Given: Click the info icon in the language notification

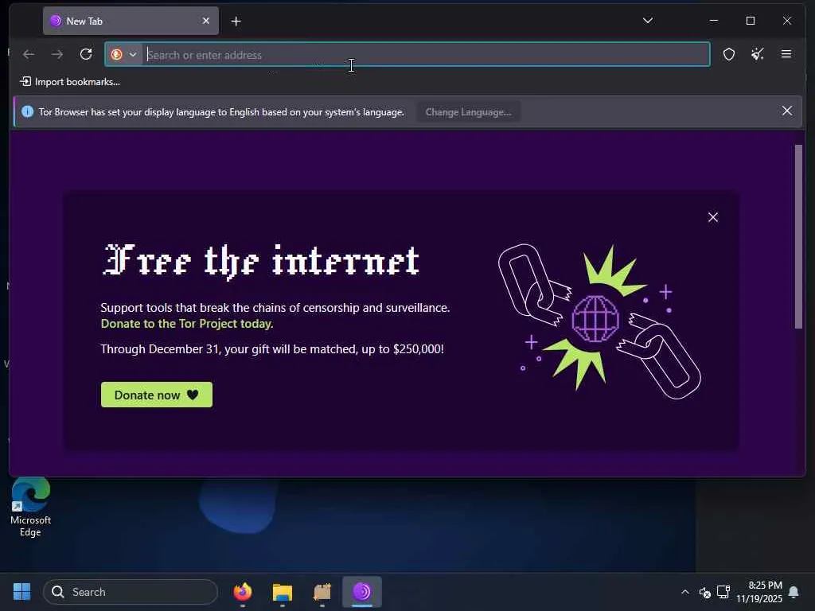Looking at the screenshot, I should 28,111.
